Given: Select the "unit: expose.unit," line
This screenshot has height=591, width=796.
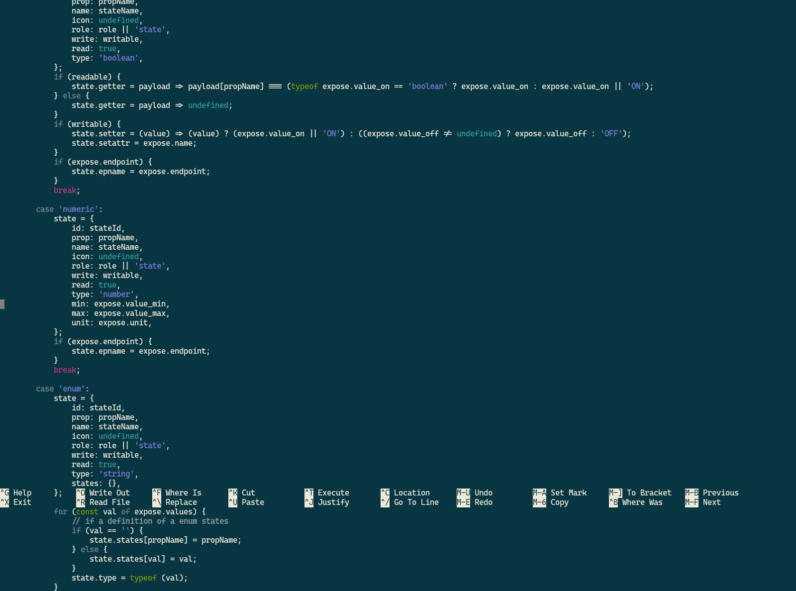Looking at the screenshot, I should tap(111, 323).
